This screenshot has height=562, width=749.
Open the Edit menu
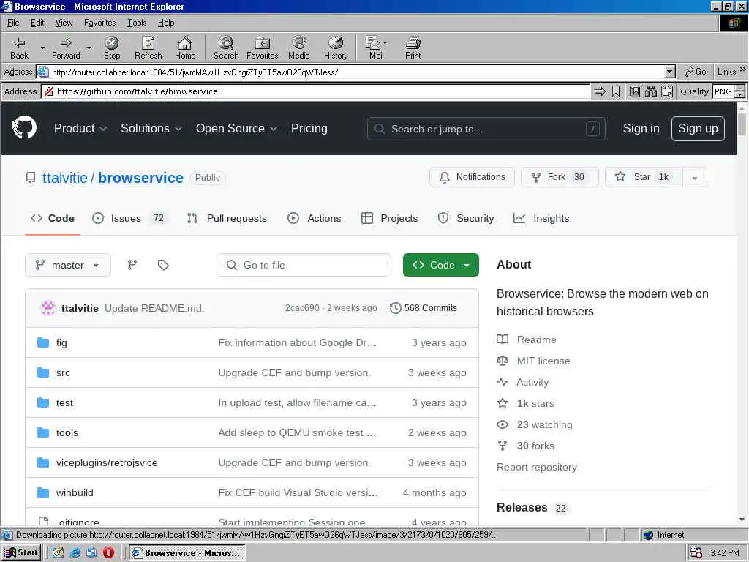[37, 23]
